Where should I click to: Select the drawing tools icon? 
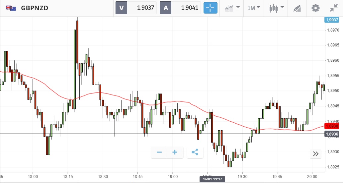[x=297, y=8]
